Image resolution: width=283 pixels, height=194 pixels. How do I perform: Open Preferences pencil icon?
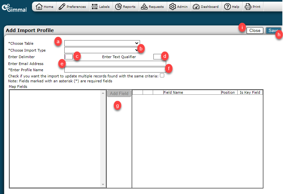coord(62,7)
